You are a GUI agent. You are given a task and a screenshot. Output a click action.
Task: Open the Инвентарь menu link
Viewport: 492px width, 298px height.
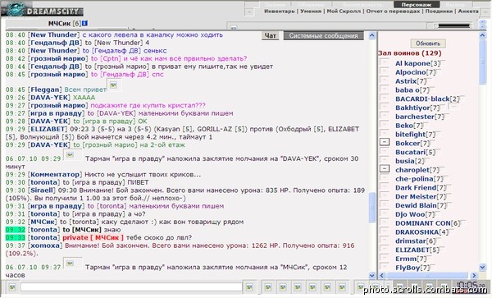(x=280, y=11)
